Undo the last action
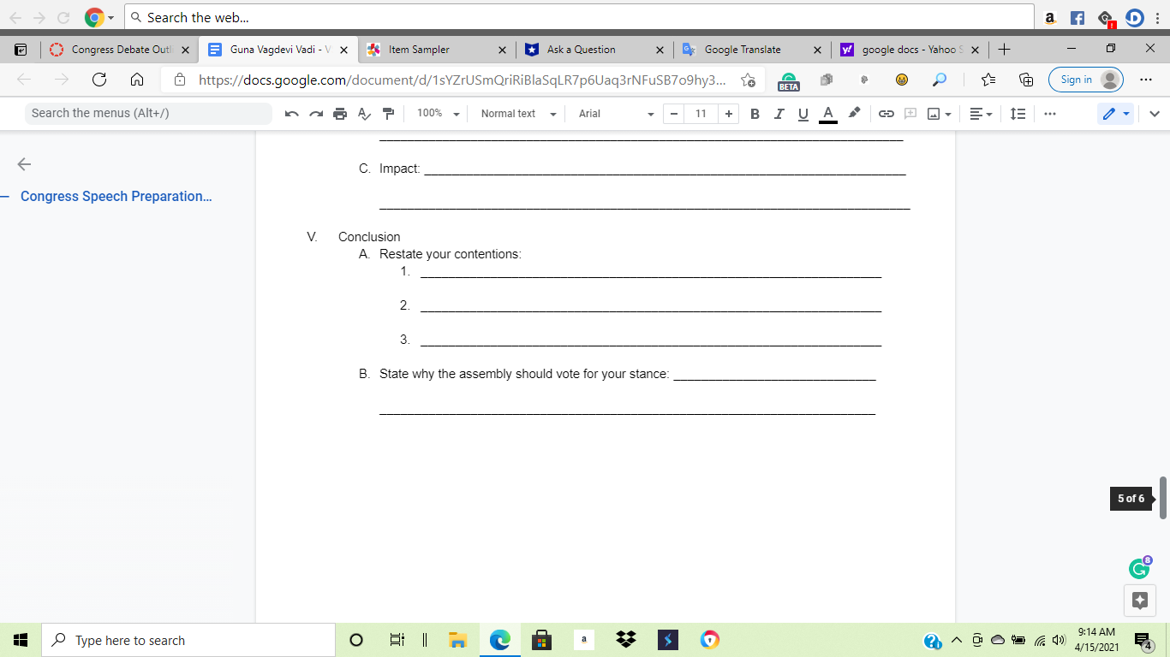The width and height of the screenshot is (1170, 657). click(291, 113)
